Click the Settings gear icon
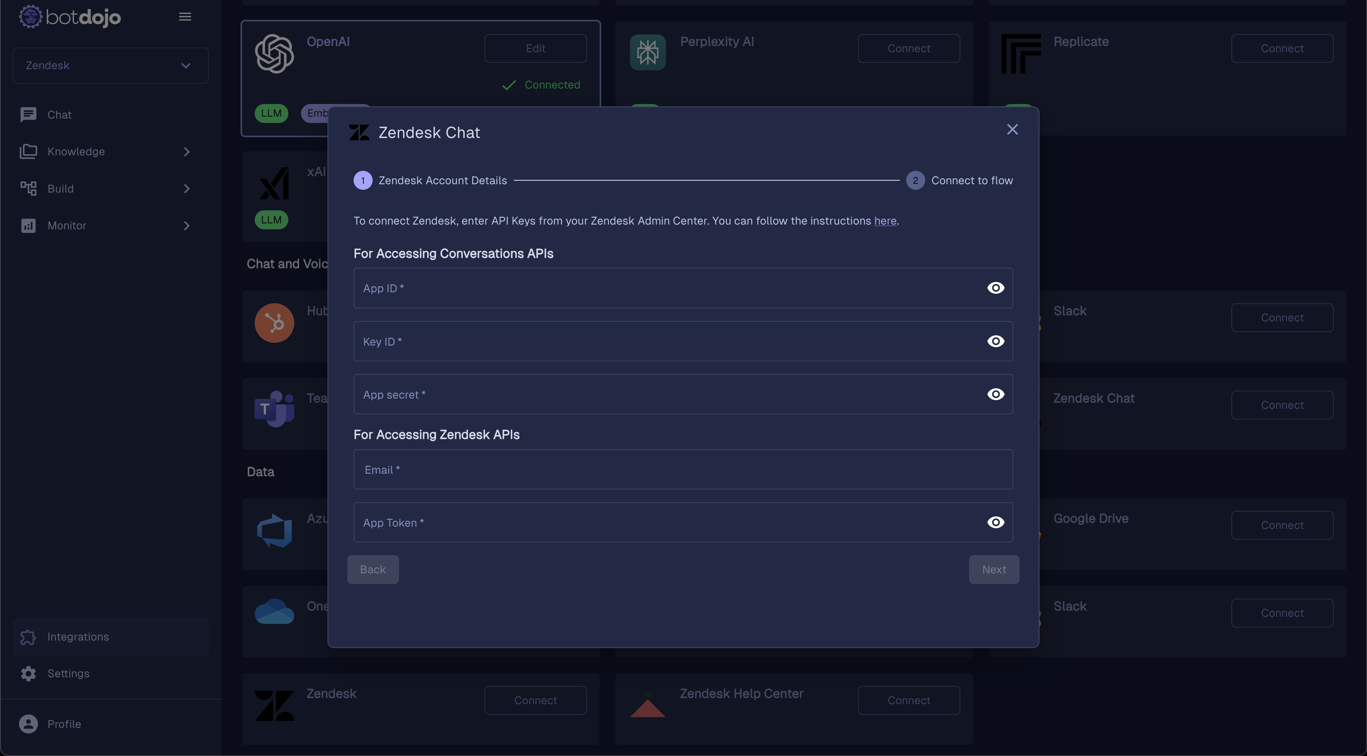 28,673
